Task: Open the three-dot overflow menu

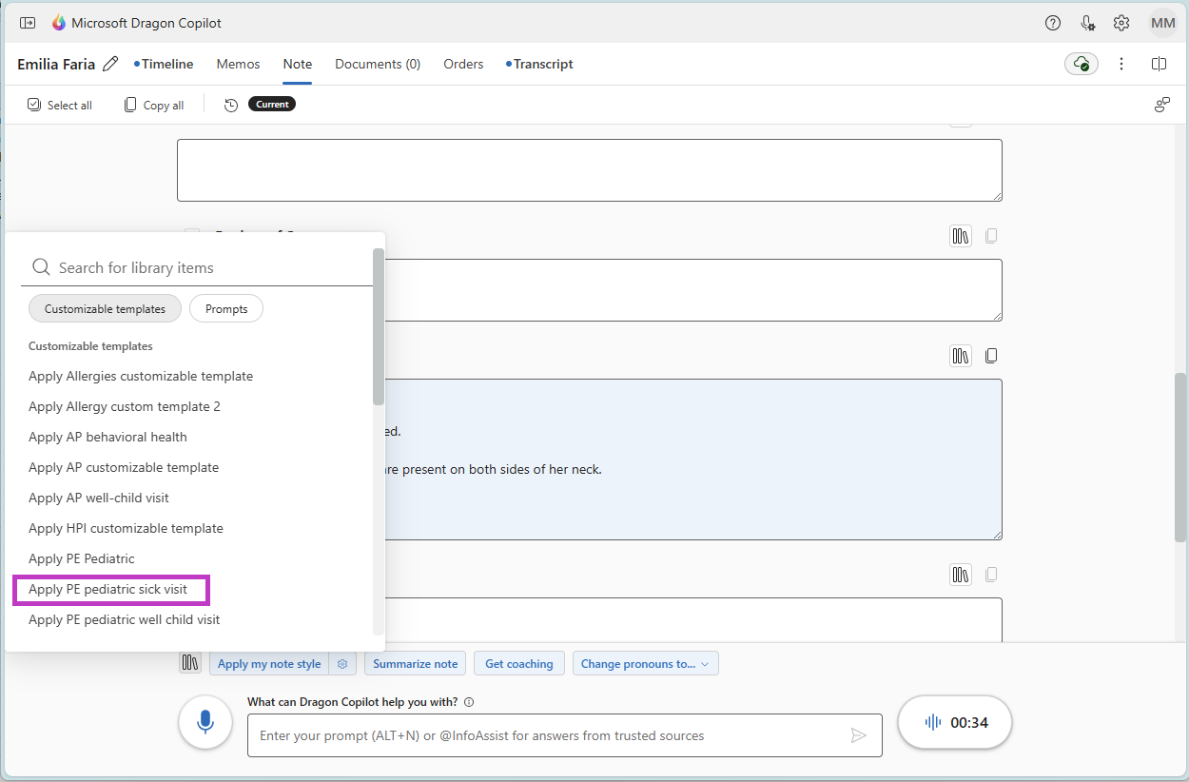Action: [1121, 63]
